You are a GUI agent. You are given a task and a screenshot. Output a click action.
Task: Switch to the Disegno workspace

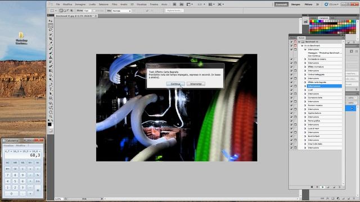coord(295,4)
